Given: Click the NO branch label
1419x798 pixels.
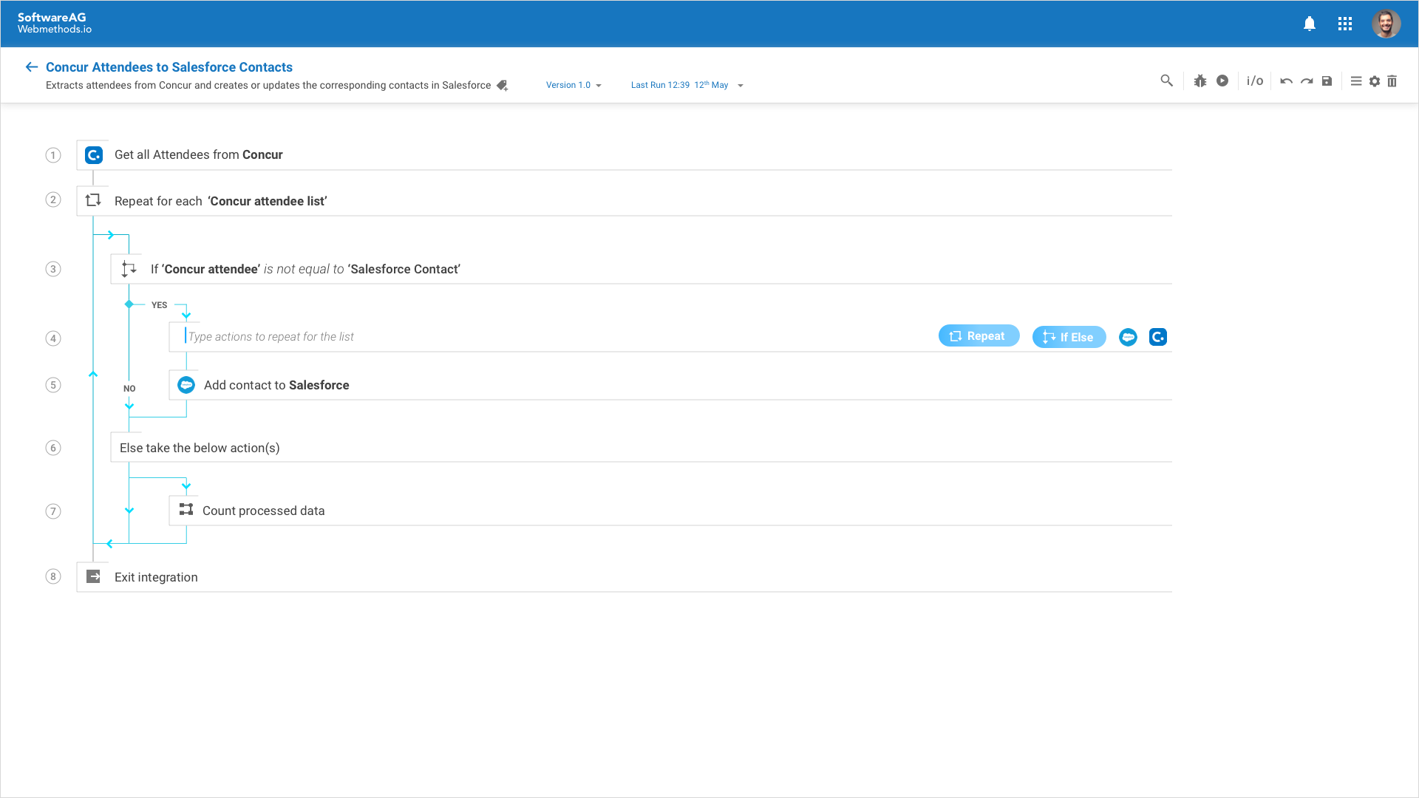Looking at the screenshot, I should [129, 389].
